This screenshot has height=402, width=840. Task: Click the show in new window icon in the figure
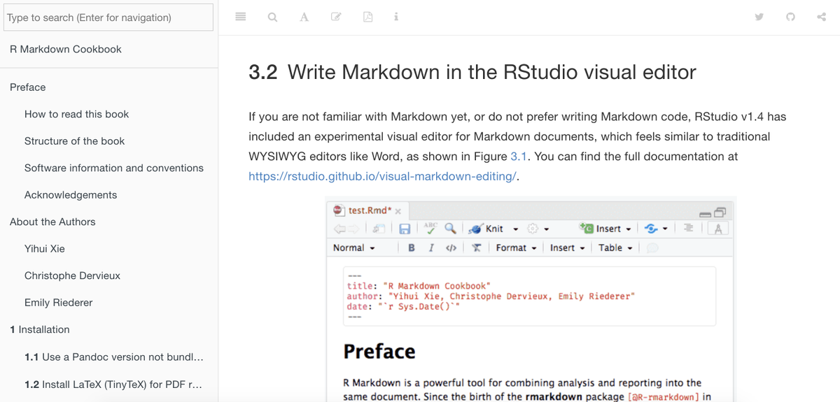point(379,229)
